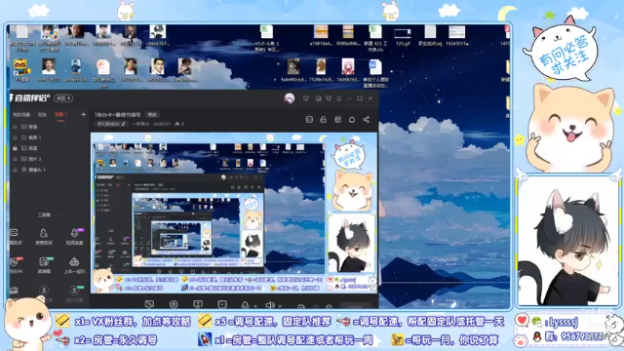Click the 修改 button next to stream title
Screen dimensions: 624x351
(152, 115)
